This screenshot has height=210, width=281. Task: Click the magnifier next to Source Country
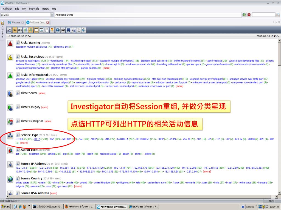pyautogui.click(x=18, y=178)
